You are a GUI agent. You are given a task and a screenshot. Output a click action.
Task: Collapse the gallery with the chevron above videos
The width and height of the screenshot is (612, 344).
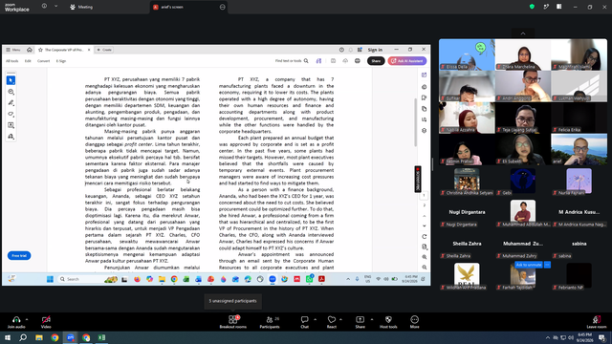[x=523, y=33]
